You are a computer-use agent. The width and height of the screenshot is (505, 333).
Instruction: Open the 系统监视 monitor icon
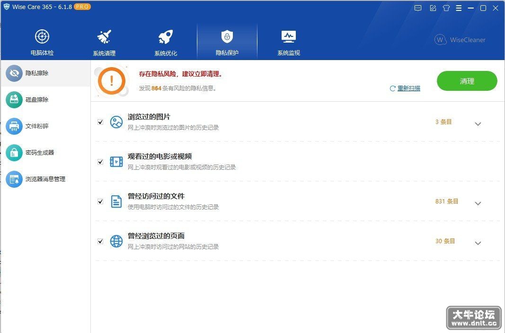click(289, 37)
